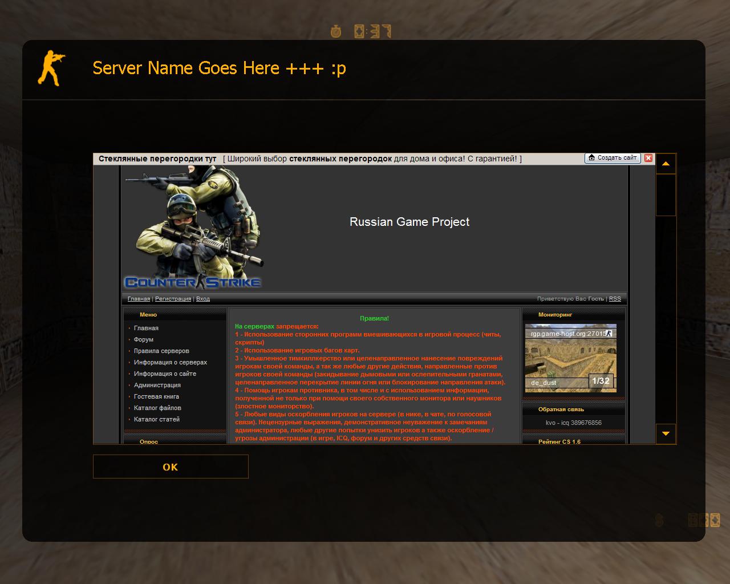This screenshot has width=730, height=584.
Task: Click the kvo - icq 389676856 contact text
Action: [573, 423]
